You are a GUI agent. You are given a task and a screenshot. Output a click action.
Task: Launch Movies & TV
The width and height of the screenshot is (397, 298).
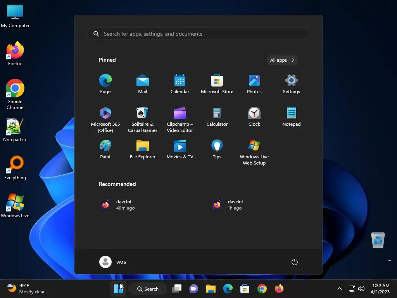[x=180, y=149]
